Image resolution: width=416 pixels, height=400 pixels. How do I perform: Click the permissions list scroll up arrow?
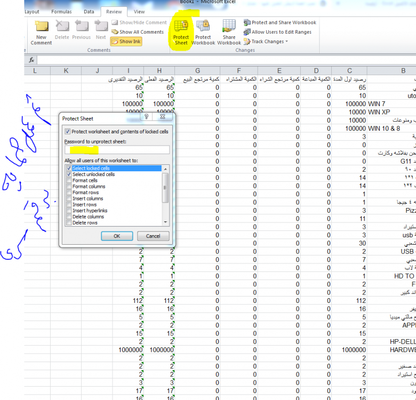165,169
